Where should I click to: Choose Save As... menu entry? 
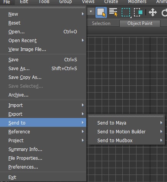coord(43,69)
